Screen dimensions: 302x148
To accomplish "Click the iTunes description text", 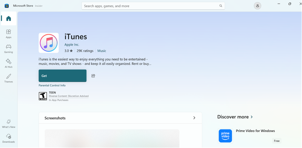I will pos(95,61).
